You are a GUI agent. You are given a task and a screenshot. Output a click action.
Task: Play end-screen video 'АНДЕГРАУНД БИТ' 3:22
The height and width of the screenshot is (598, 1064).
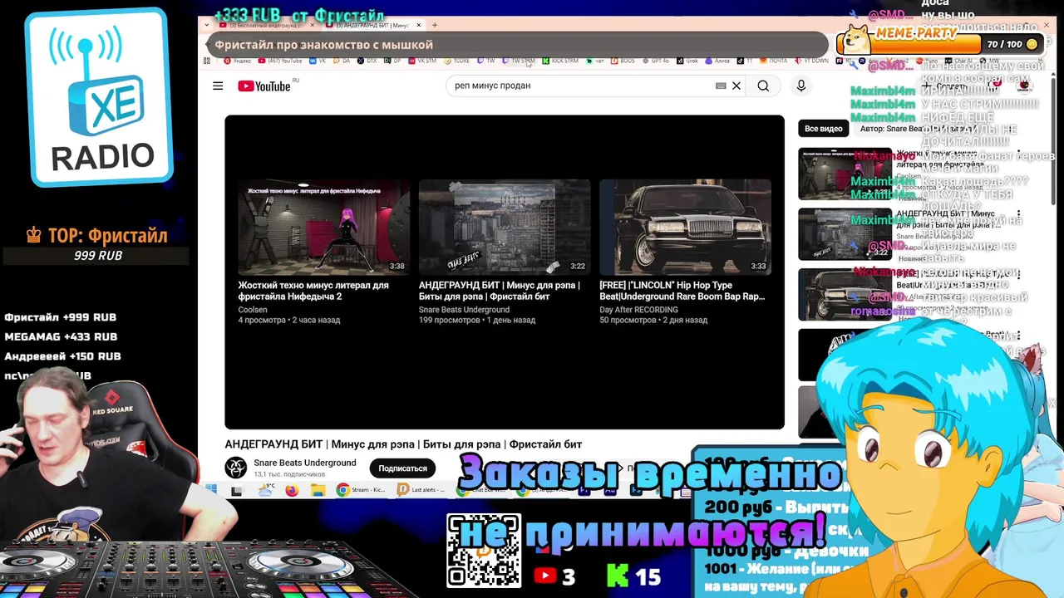tap(505, 227)
